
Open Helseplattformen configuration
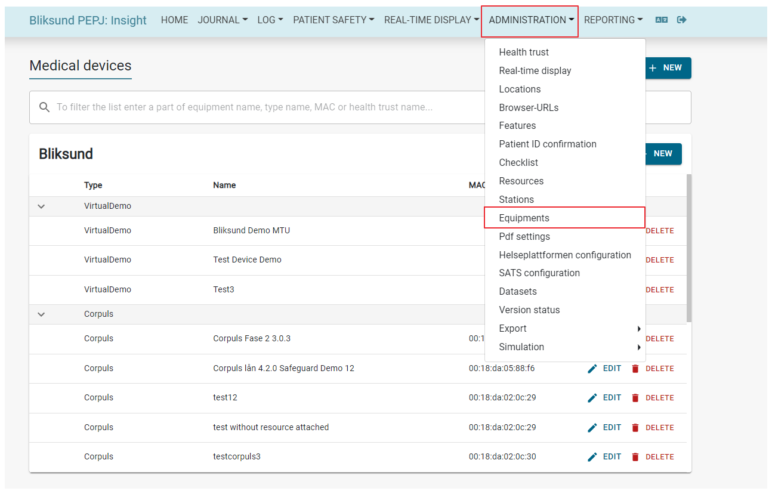pos(565,255)
